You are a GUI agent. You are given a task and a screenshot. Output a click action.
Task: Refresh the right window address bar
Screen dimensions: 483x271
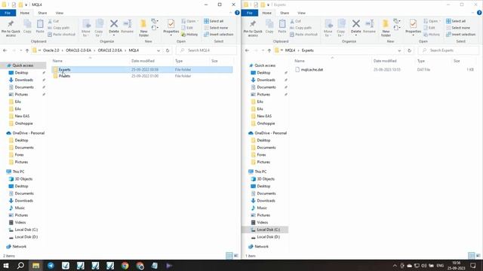[x=409, y=50]
